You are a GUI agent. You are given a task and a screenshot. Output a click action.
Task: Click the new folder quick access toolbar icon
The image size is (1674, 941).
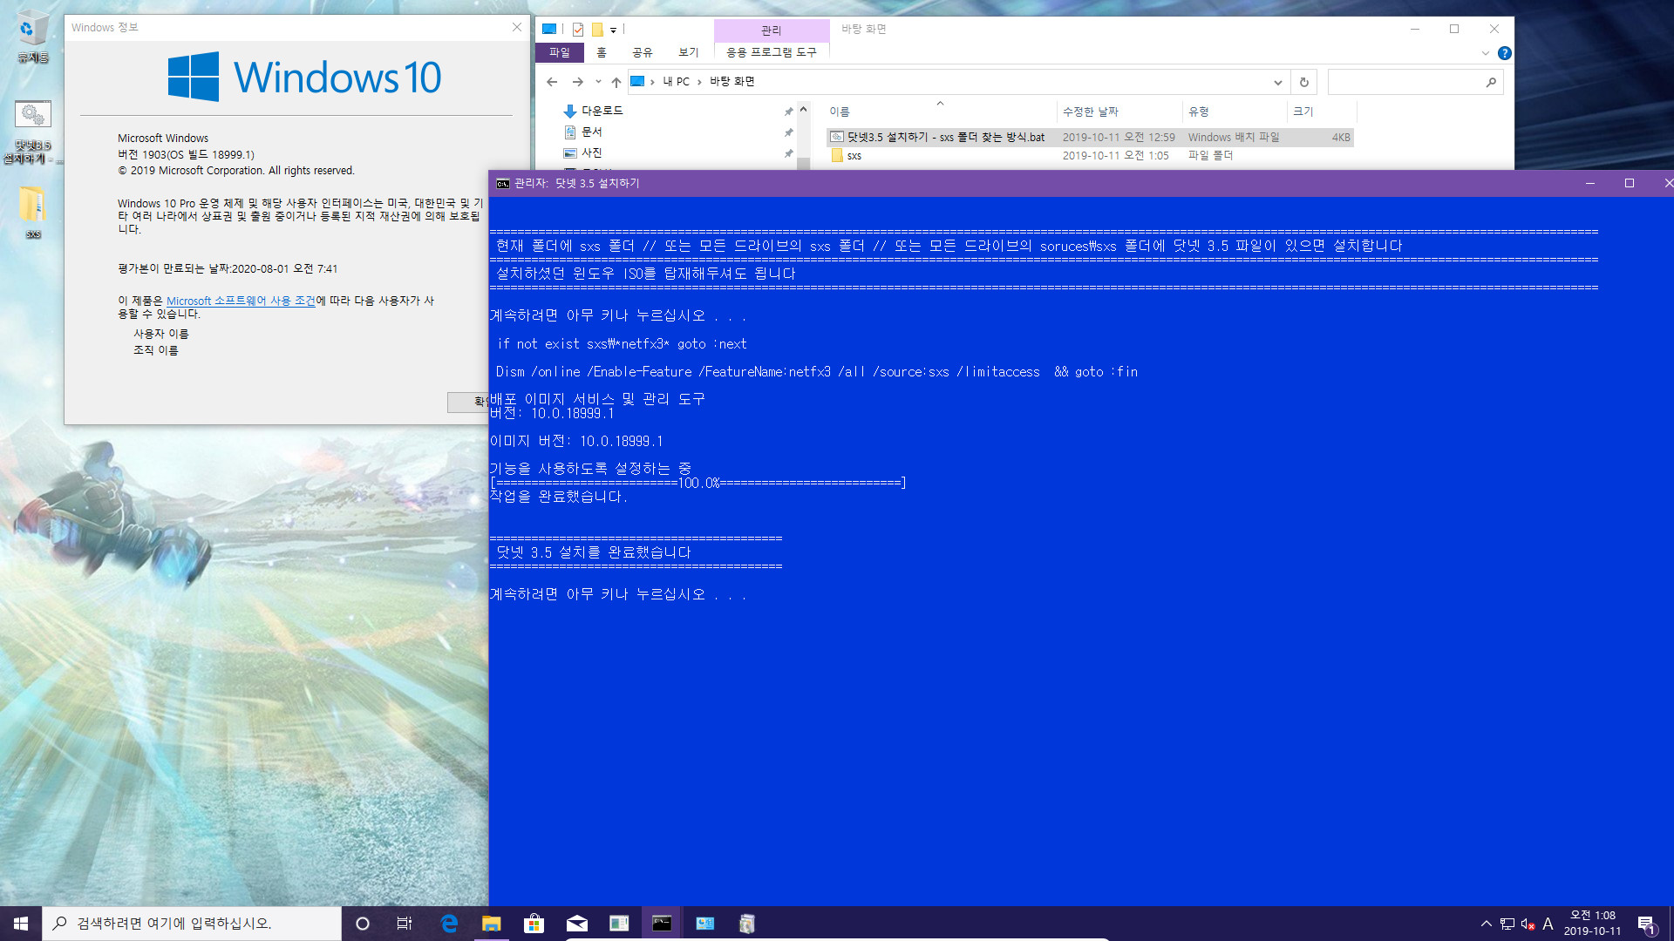pos(597,30)
